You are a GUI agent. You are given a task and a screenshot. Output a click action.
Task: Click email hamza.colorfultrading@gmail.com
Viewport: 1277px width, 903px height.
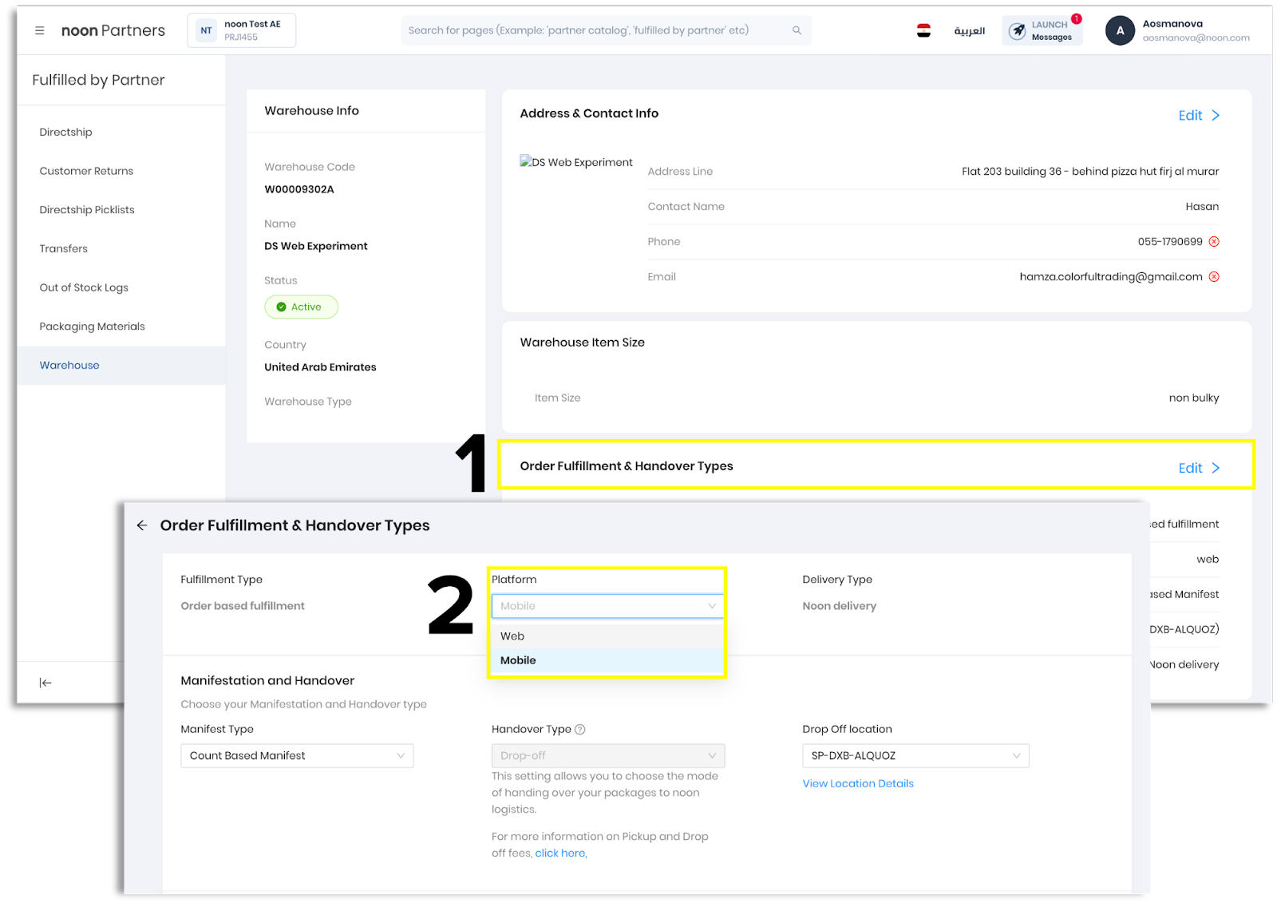pyautogui.click(x=1111, y=277)
